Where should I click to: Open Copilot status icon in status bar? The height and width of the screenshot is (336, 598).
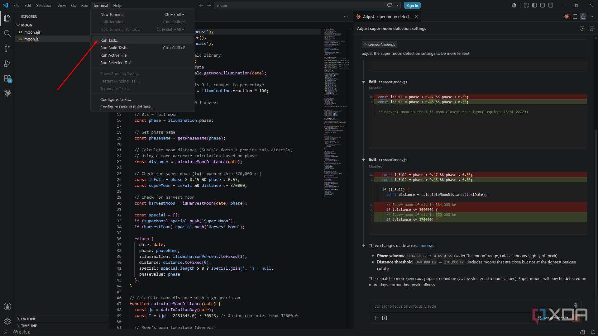point(583,332)
